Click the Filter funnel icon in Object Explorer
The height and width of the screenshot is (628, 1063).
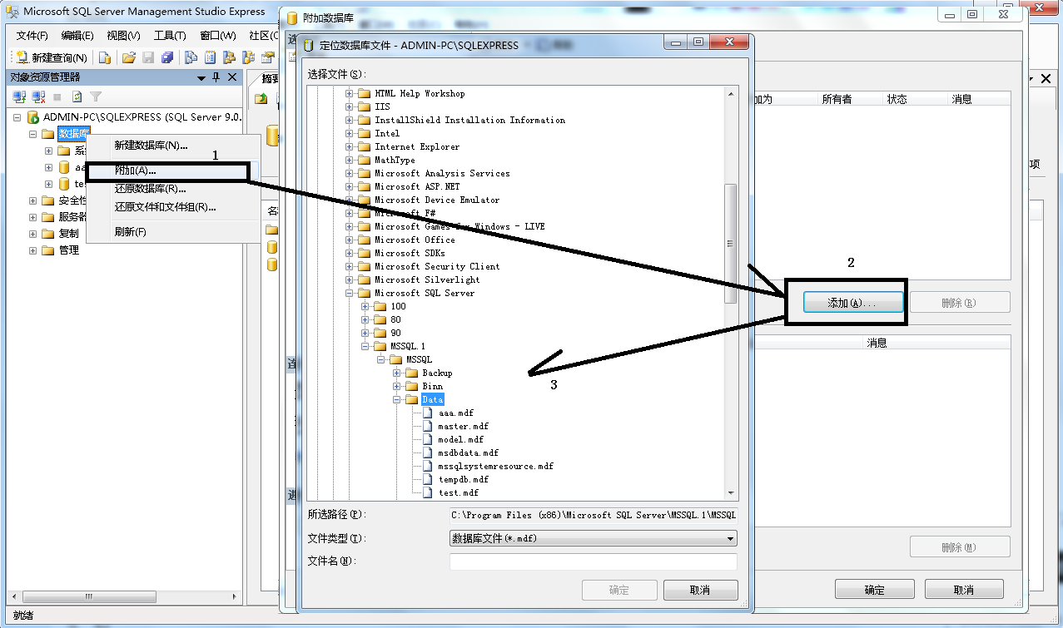pos(96,96)
